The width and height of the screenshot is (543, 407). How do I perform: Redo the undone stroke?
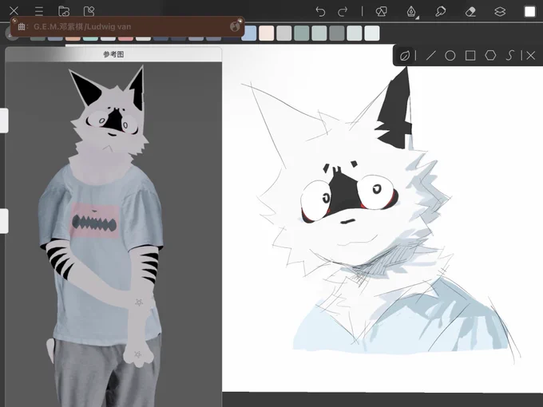point(343,11)
